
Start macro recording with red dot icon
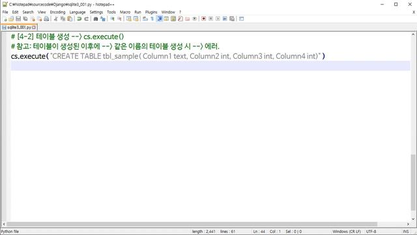pyautogui.click(x=204, y=19)
